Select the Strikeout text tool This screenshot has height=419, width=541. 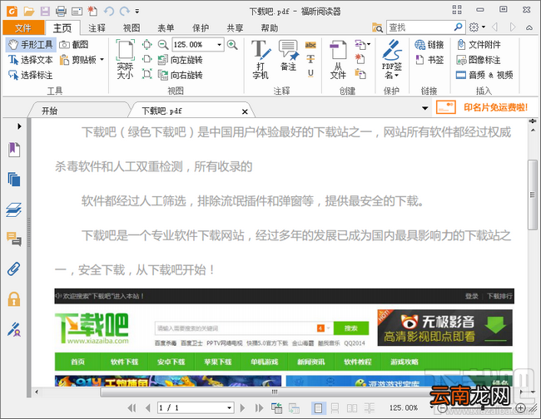click(x=310, y=59)
